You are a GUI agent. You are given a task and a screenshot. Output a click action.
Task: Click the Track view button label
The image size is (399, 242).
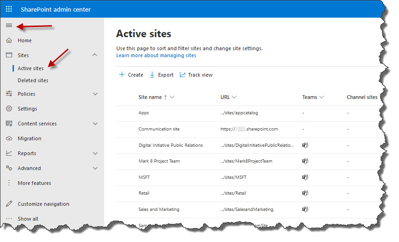[200, 75]
